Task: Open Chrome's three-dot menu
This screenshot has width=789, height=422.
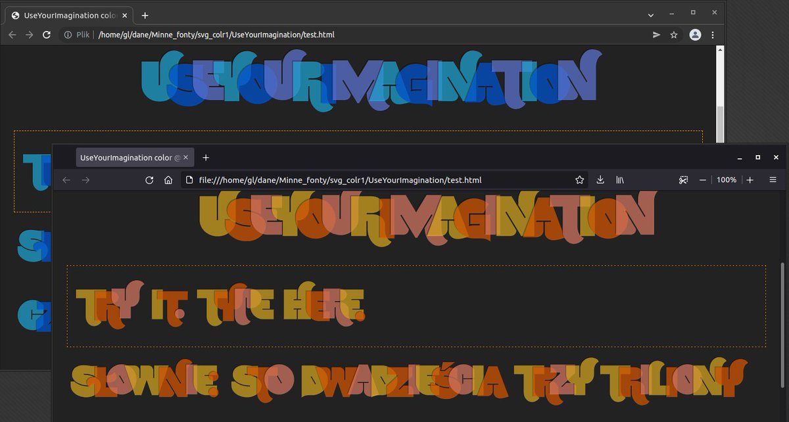Action: point(713,35)
